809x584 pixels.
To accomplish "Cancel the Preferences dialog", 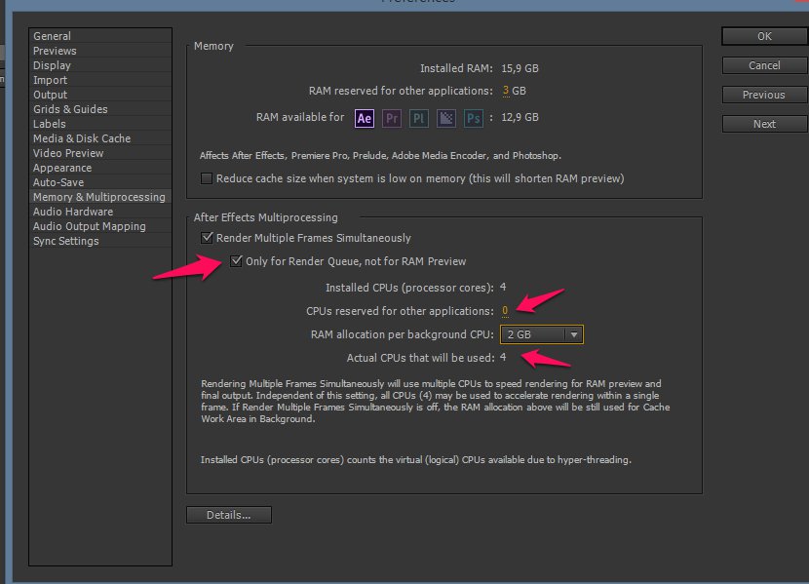I will [x=764, y=65].
